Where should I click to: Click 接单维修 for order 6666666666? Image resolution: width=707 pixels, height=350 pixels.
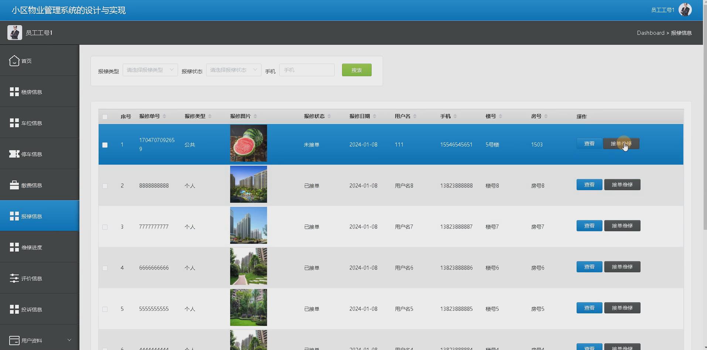(622, 267)
